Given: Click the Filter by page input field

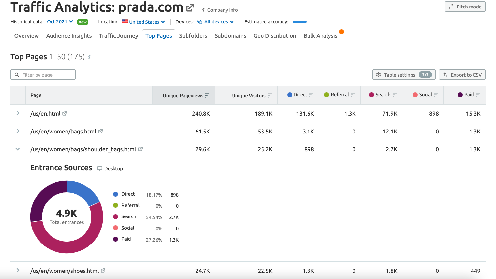Looking at the screenshot, I should click(x=43, y=75).
